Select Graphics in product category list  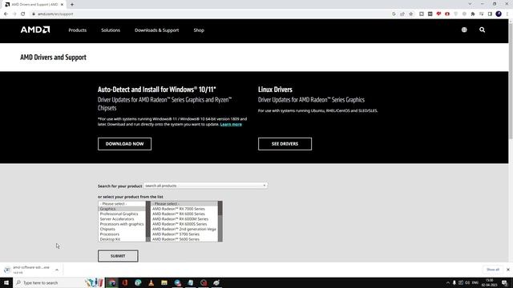pos(122,209)
